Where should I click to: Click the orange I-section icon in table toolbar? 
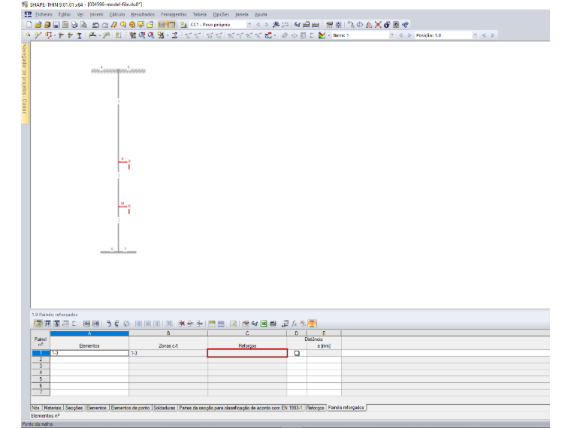(x=312, y=324)
